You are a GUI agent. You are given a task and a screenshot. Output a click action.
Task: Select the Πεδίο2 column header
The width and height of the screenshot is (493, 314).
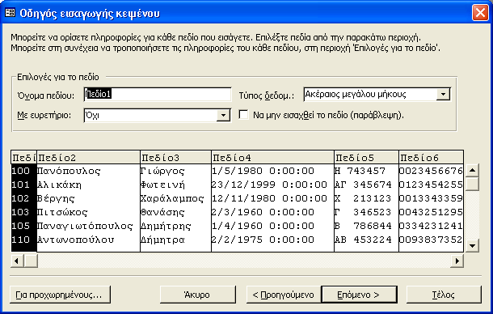(88, 157)
